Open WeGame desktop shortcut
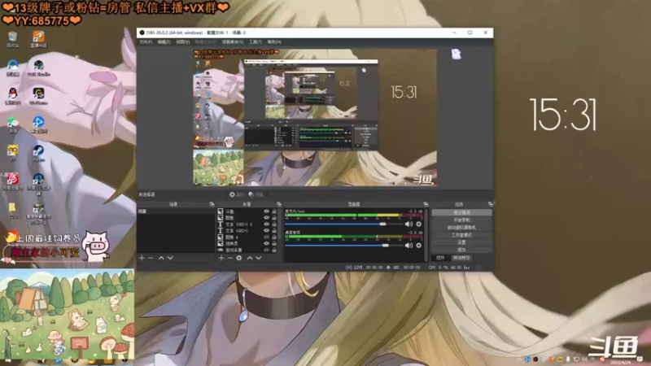651x366 pixels. (38, 96)
